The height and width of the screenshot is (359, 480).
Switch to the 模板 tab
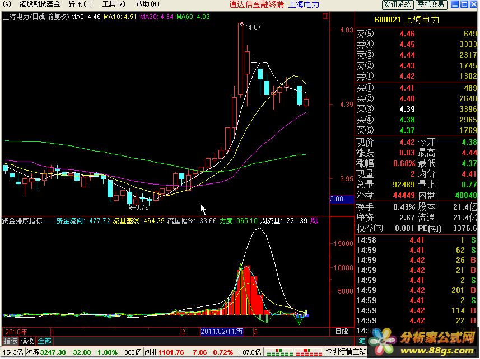pyautogui.click(x=27, y=341)
